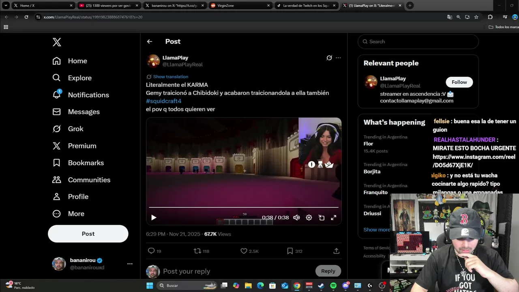Image resolution: width=519 pixels, height=292 pixels.
Task: Open Grok in the sidebar
Action: pos(68,129)
